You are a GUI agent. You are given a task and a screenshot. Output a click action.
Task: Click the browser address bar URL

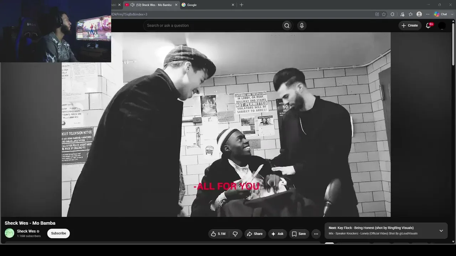coord(129,14)
